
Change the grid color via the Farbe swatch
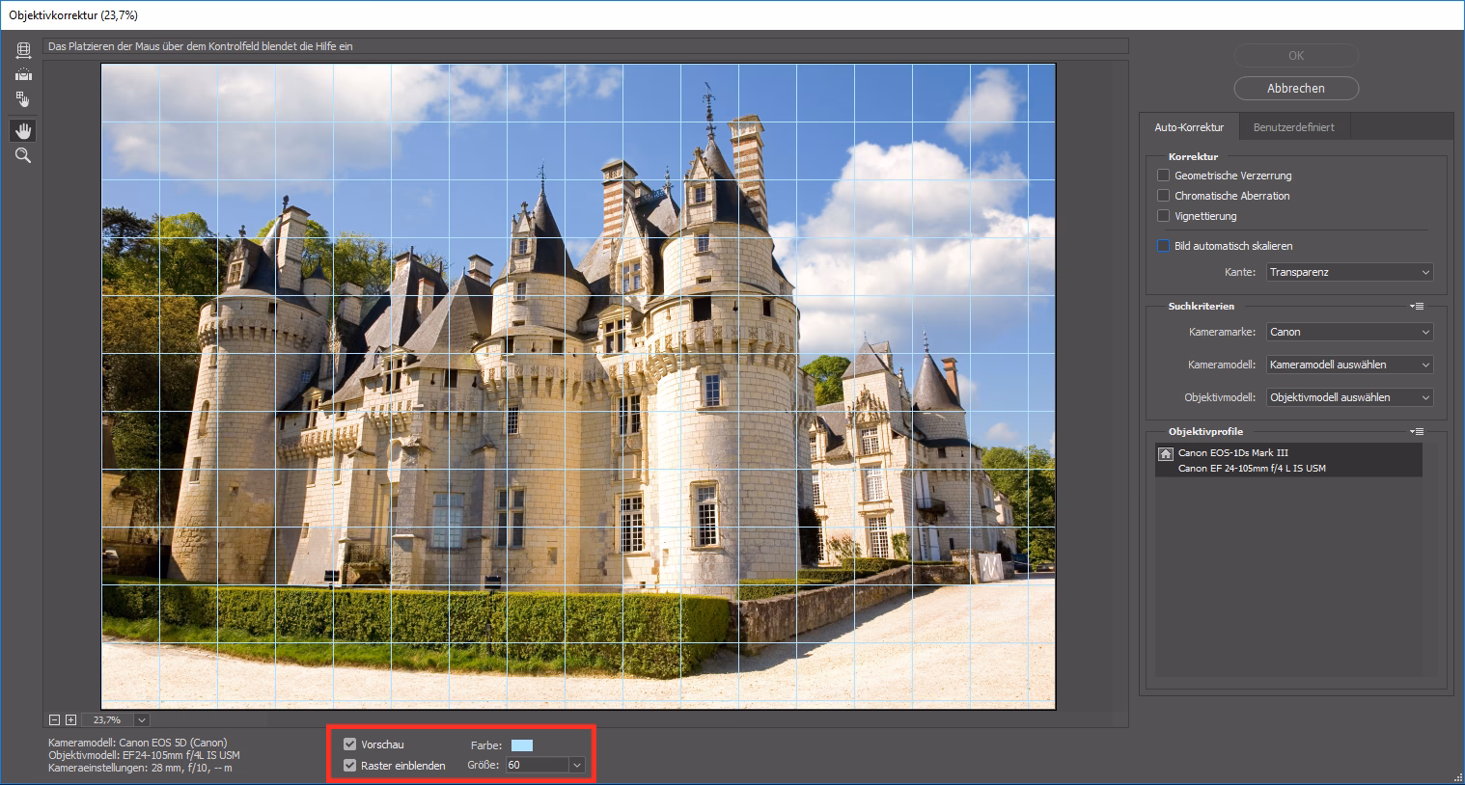[524, 744]
